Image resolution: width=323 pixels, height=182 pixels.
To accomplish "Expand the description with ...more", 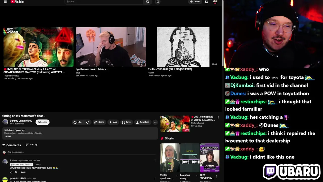I will coord(8,136).
